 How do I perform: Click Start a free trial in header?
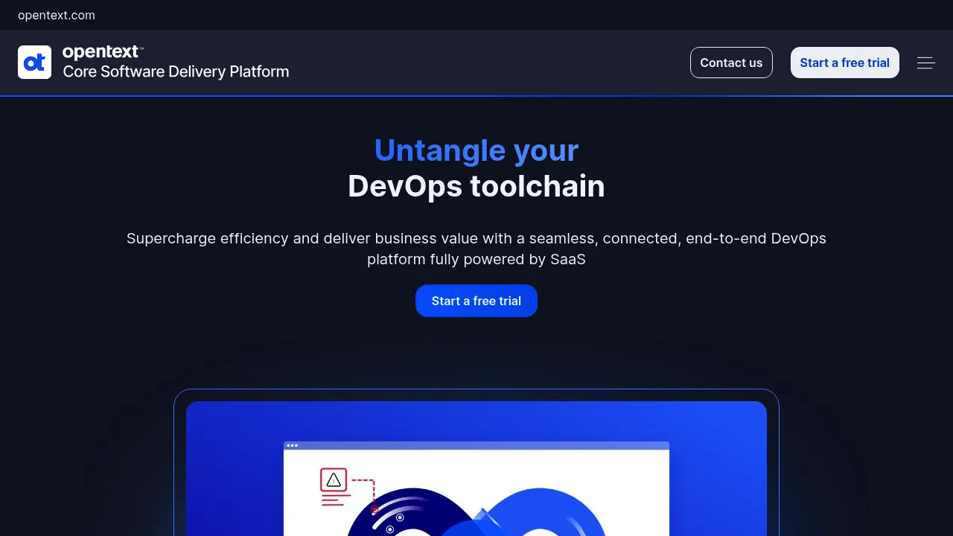pos(844,63)
